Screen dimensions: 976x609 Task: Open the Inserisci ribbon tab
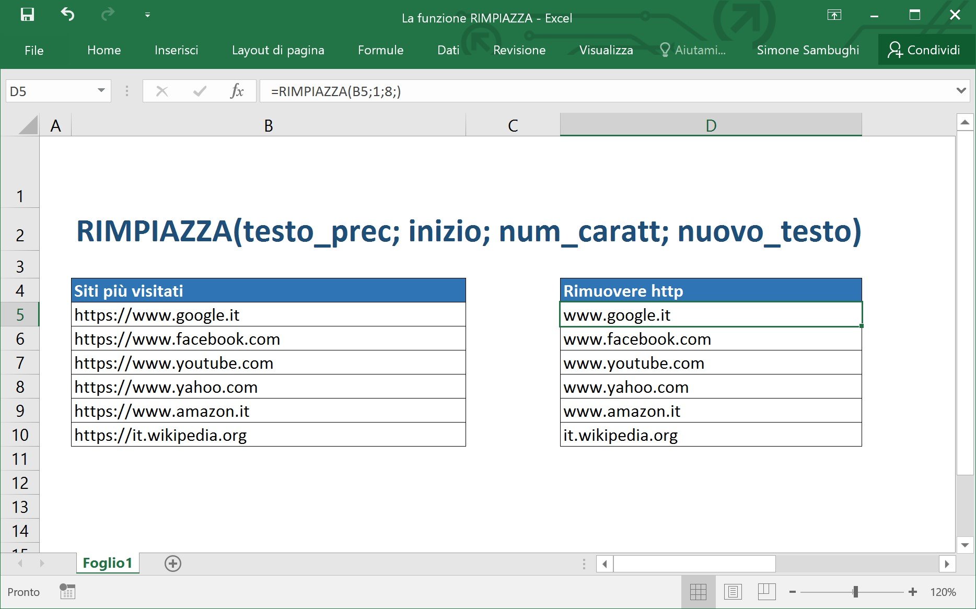pos(176,50)
